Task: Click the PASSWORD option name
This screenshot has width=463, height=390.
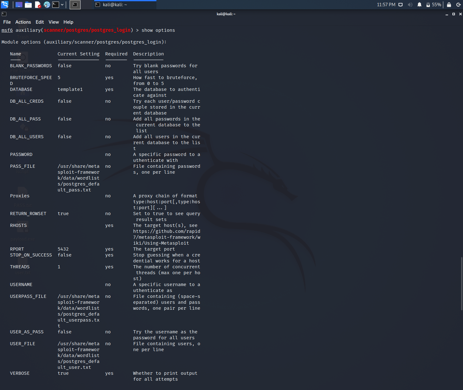Action: [21, 154]
